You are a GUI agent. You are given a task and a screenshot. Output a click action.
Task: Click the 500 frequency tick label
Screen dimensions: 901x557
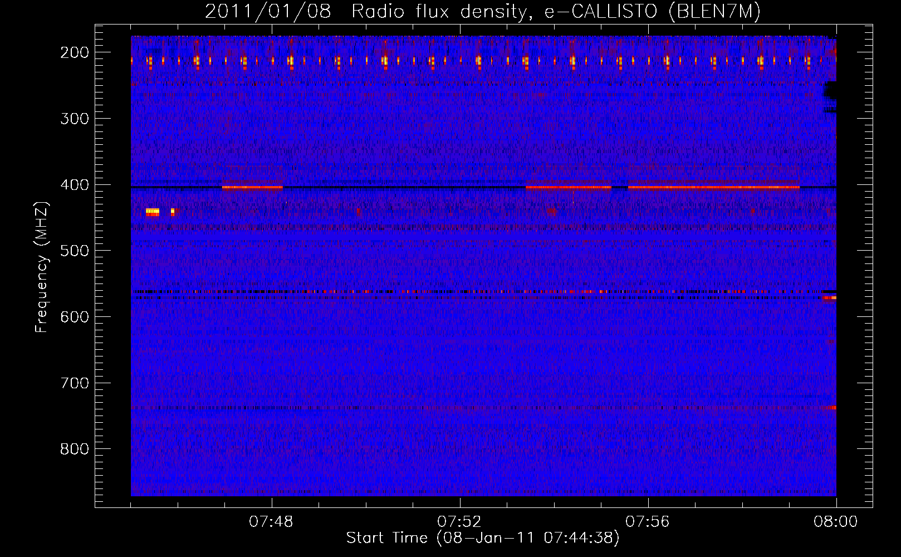point(75,251)
